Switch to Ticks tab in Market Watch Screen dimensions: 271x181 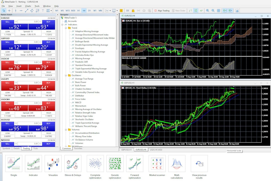[36, 148]
